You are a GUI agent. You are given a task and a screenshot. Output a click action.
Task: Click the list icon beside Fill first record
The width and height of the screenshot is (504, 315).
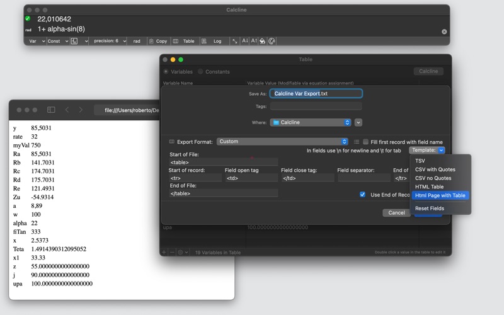click(357, 142)
